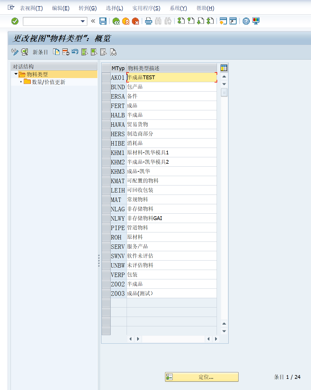Open the 系统(Y) menu
This screenshot has width=311, height=390.
pos(178,8)
